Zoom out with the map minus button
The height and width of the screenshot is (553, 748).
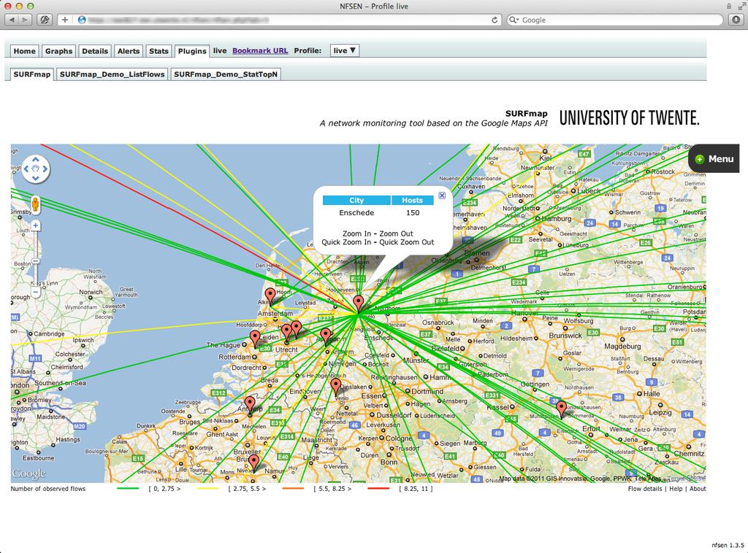coord(36,292)
